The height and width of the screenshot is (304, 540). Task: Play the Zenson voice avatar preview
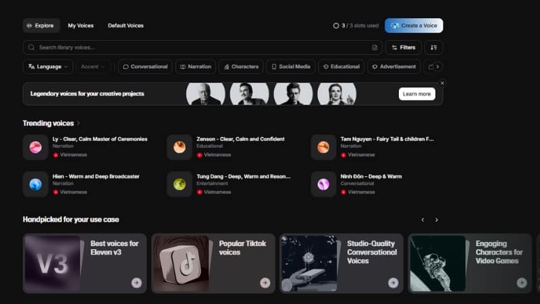180,147
